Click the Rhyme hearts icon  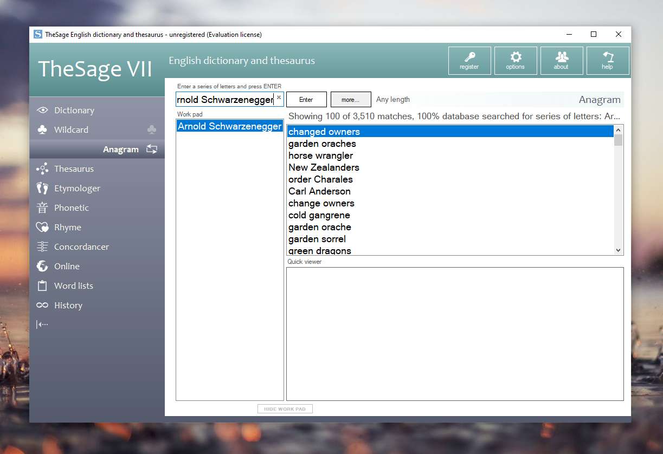[42, 228]
